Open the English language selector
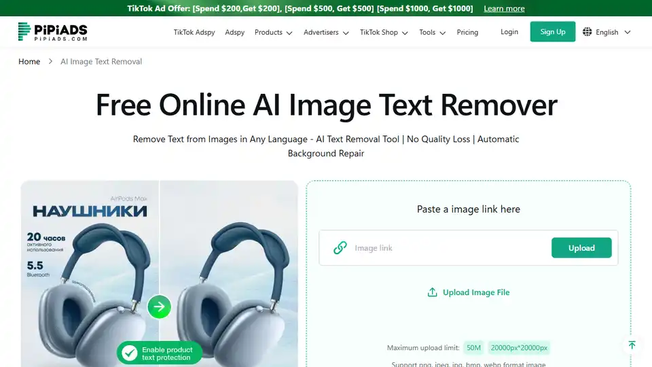Screen dimensions: 652x367 (606, 32)
